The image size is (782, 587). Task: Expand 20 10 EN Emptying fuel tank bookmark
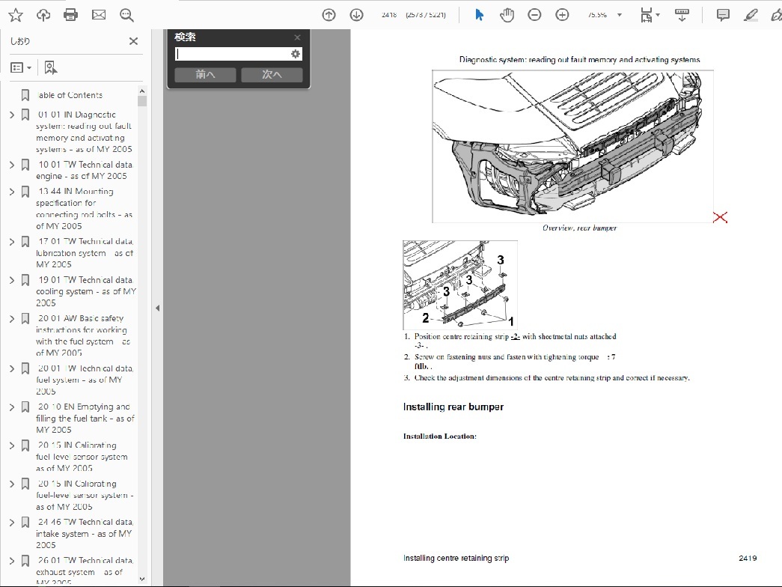[x=12, y=407]
